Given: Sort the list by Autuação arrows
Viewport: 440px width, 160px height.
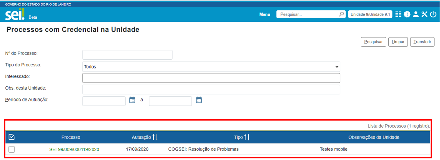Looking at the screenshot, I should 155,137.
